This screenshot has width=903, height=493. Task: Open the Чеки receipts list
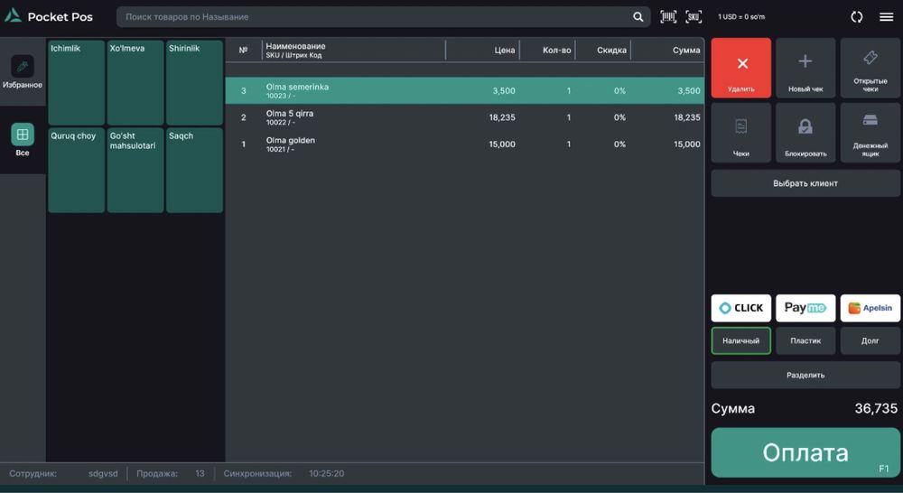[740, 133]
